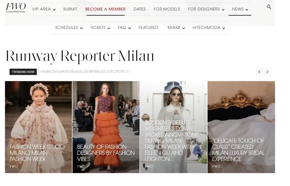The width and height of the screenshot is (290, 186).
Task: Open Fashion Week Studio Milano article title
Action: tap(37, 153)
